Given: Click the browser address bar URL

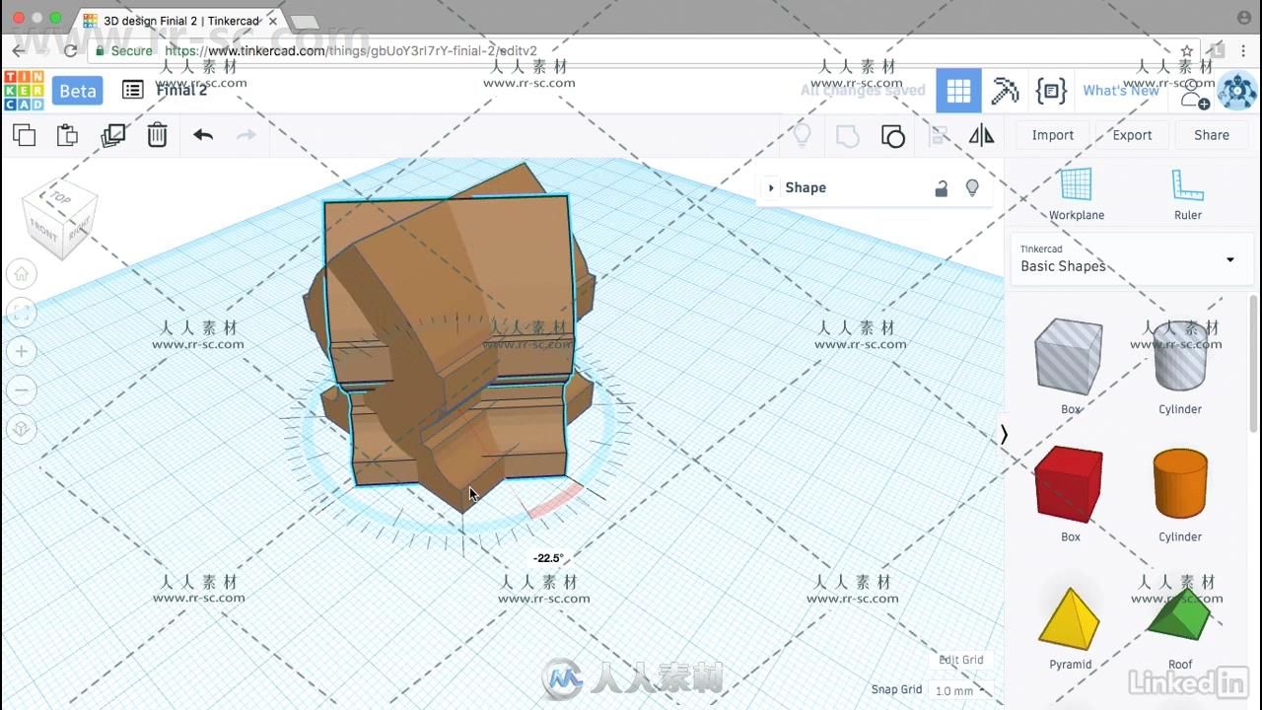Looking at the screenshot, I should pos(351,51).
